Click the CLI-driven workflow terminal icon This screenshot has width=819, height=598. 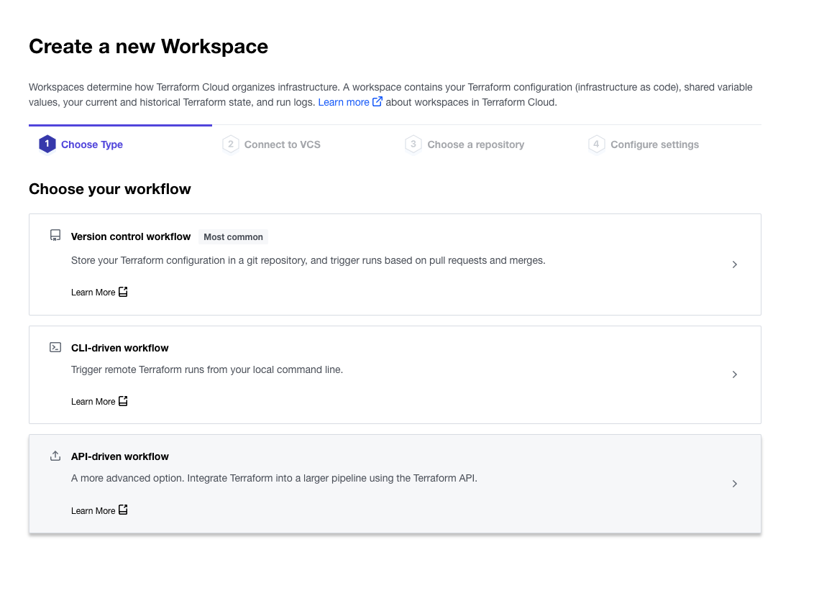coord(55,347)
